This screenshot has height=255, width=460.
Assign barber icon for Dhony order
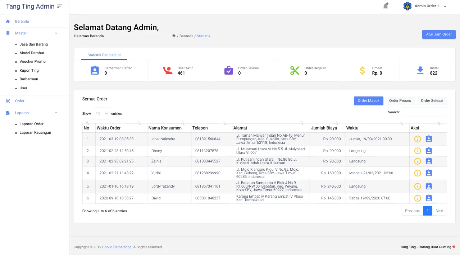[x=429, y=151]
